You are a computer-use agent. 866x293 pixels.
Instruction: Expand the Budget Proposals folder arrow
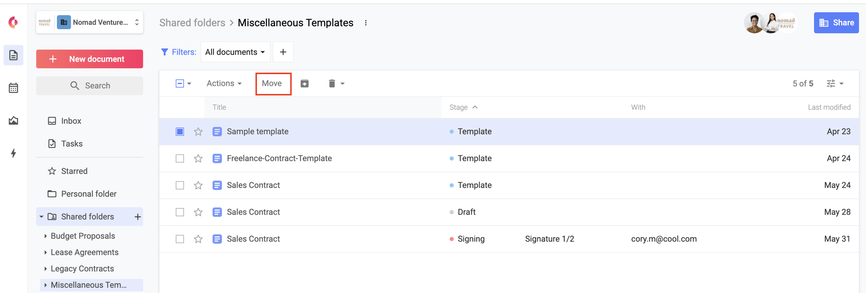[45, 236]
